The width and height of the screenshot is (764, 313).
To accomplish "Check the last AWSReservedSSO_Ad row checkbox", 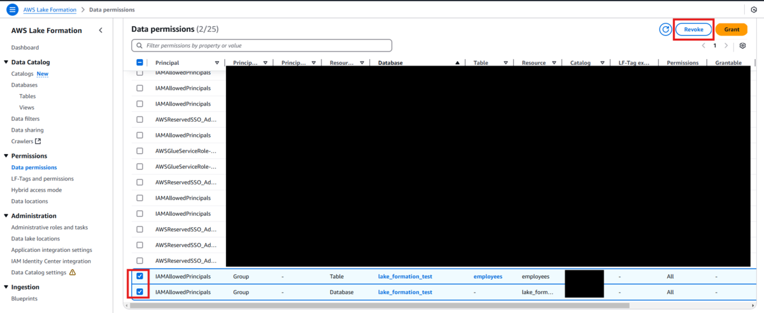I will (140, 261).
